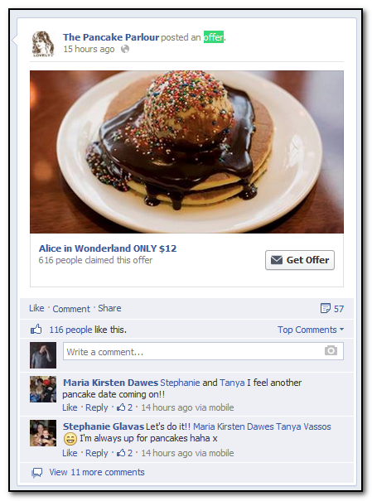Like the Pancake Parlour post
372x501 pixels.
36,308
